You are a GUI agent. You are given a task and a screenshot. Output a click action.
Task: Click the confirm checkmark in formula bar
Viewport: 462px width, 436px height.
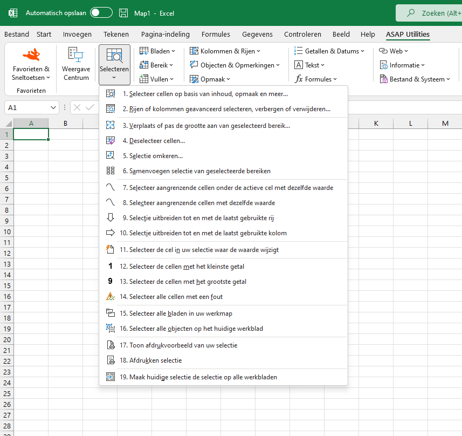[90, 107]
